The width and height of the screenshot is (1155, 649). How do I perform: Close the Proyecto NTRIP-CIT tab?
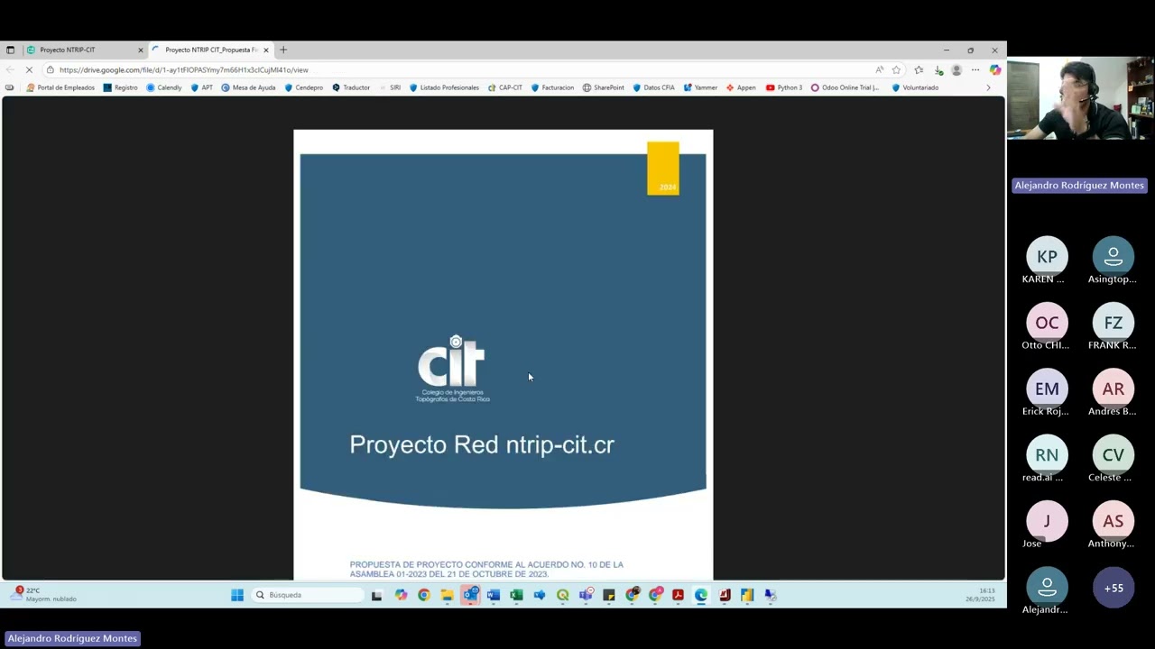tap(140, 50)
